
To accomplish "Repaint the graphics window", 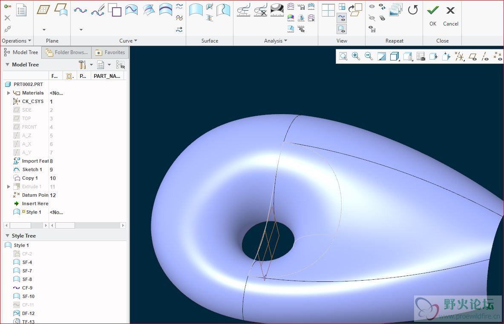I will click(x=382, y=57).
